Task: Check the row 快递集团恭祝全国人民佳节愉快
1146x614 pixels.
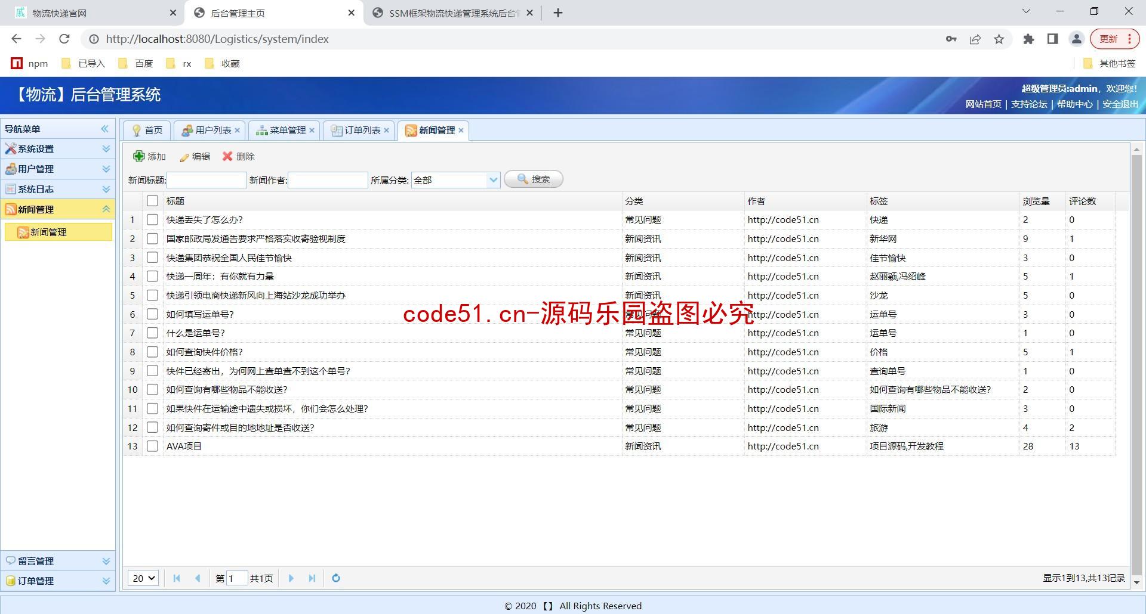Action: click(x=152, y=258)
